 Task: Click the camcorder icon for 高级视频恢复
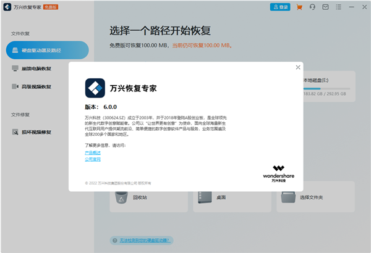[15, 86]
